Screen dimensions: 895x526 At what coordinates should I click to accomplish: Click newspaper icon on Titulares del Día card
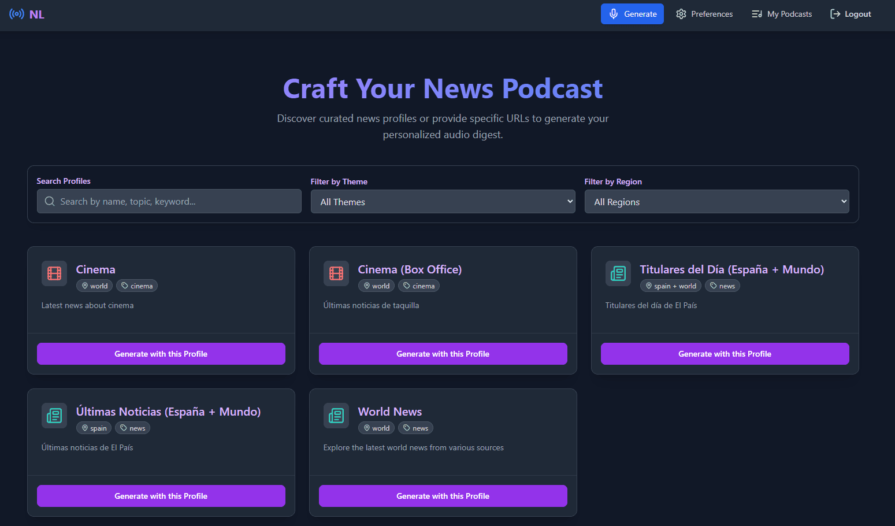[618, 273]
